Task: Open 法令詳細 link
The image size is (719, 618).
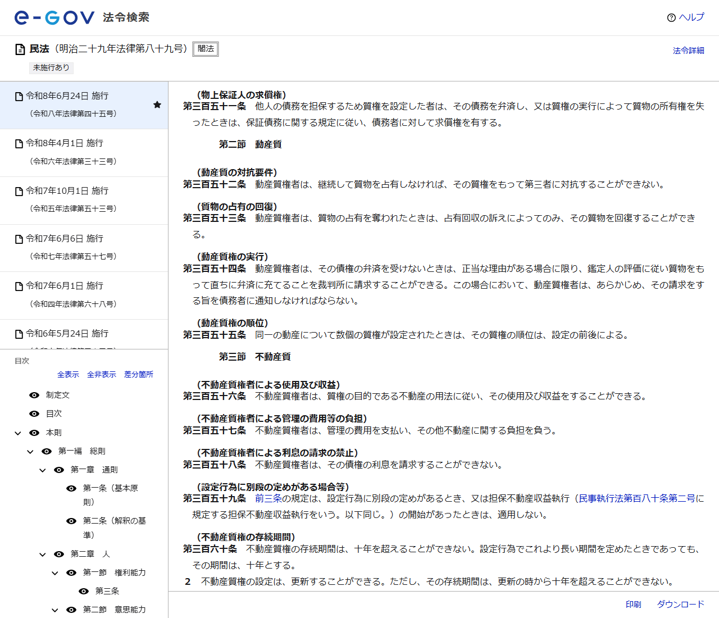Action: click(x=689, y=51)
